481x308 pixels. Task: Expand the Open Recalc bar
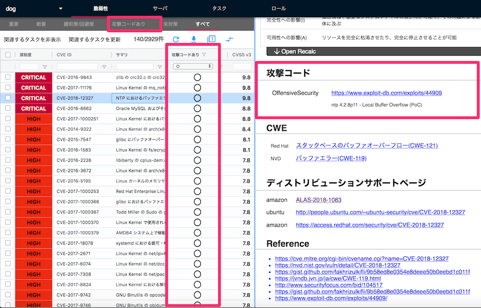tap(374, 51)
